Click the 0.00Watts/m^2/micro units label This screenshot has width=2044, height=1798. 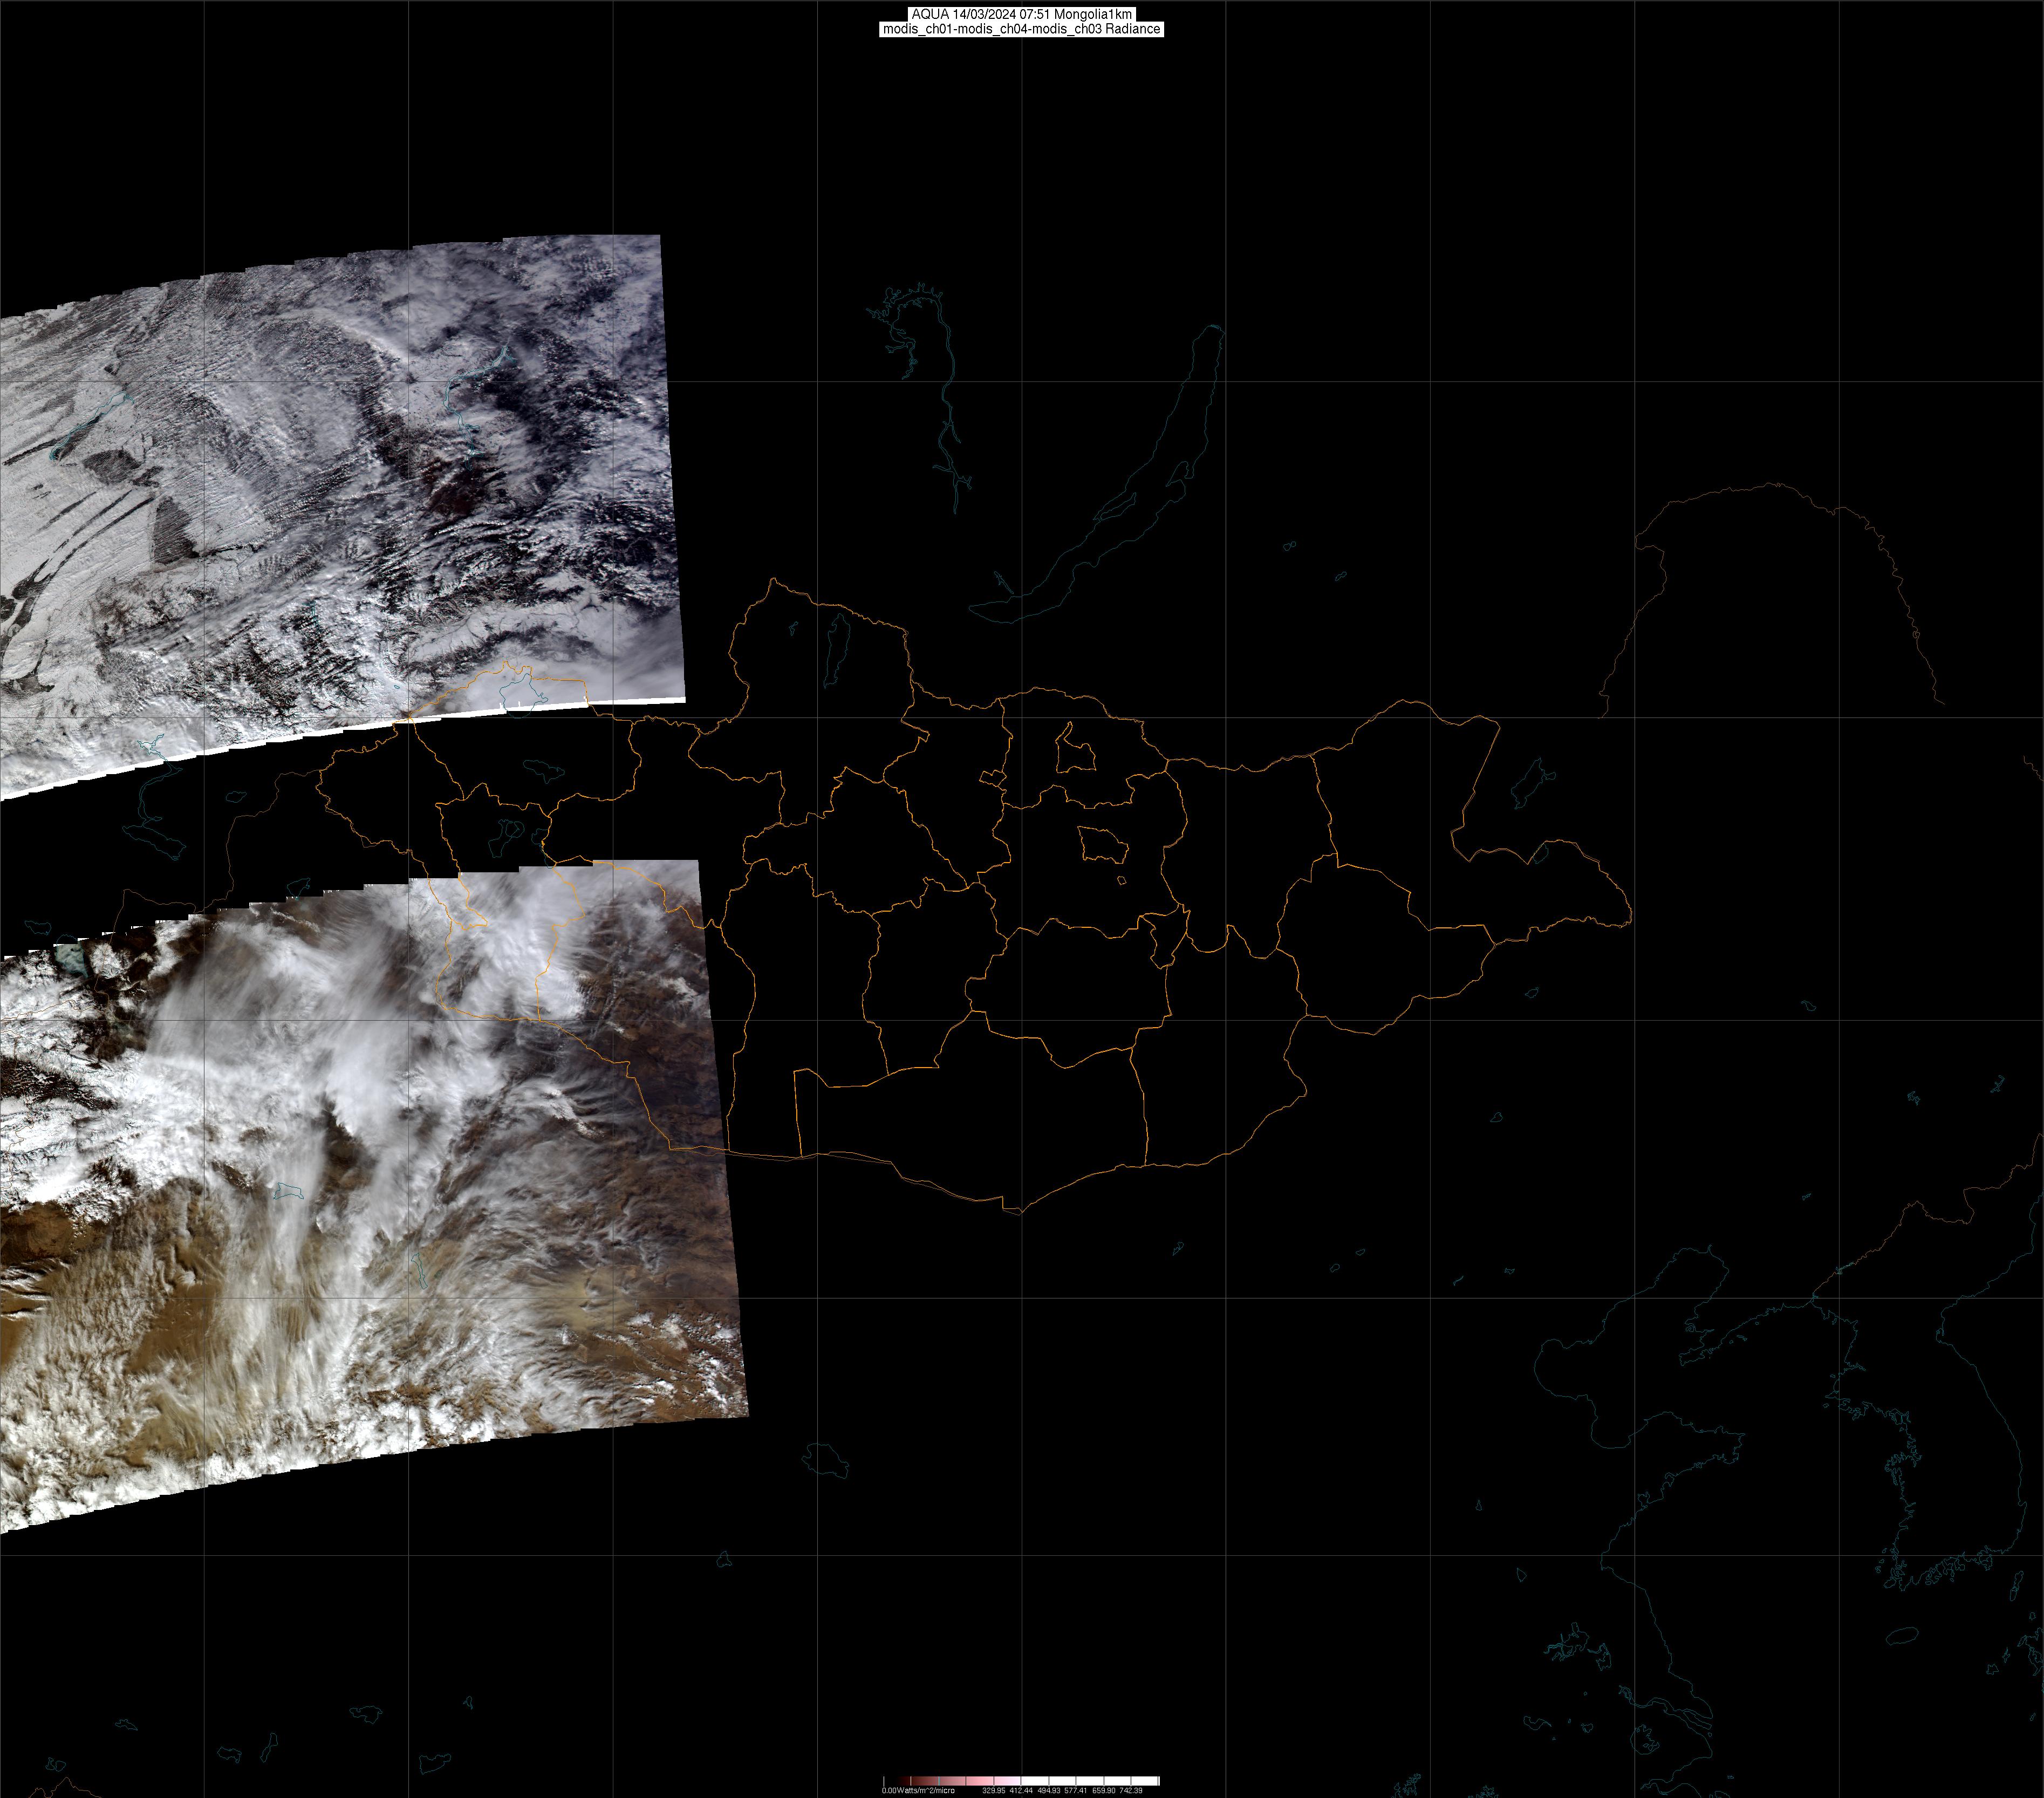tap(918, 1791)
